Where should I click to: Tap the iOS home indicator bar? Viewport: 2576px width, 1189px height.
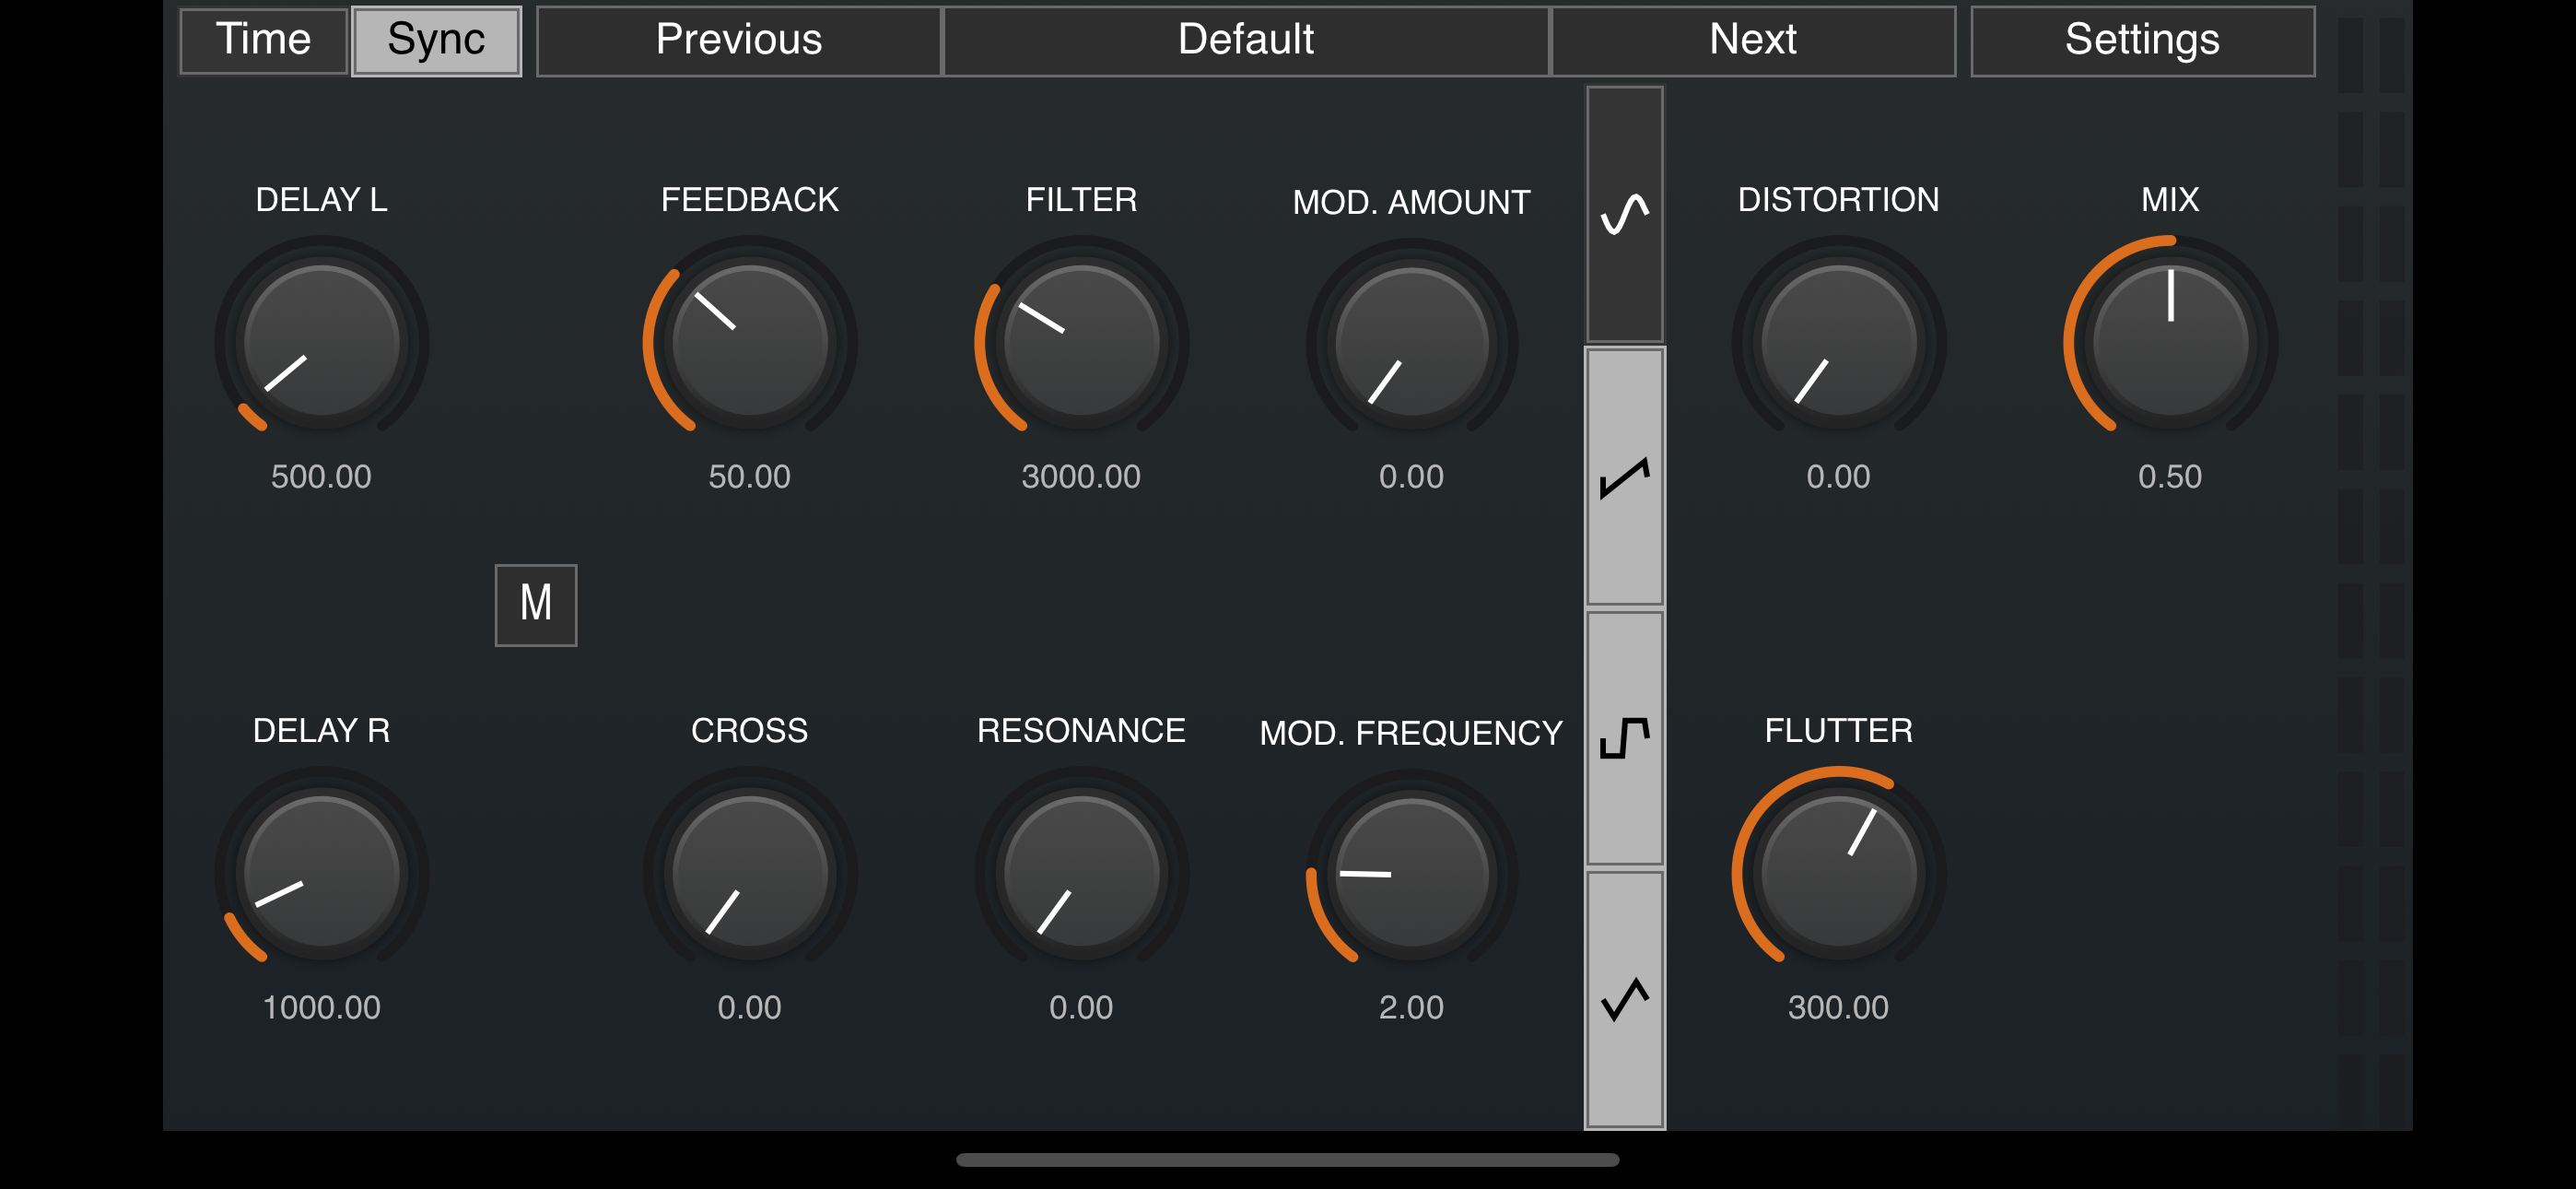coord(1288,1160)
